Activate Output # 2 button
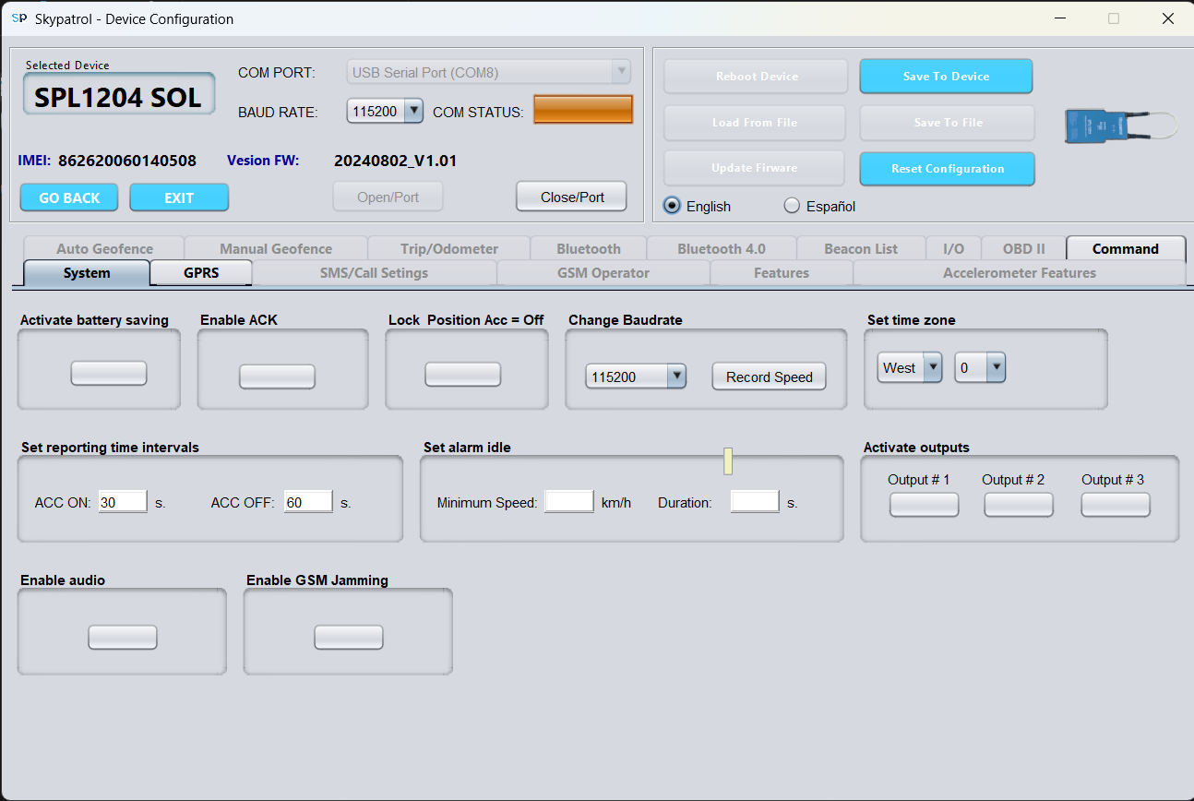 pyautogui.click(x=1019, y=505)
